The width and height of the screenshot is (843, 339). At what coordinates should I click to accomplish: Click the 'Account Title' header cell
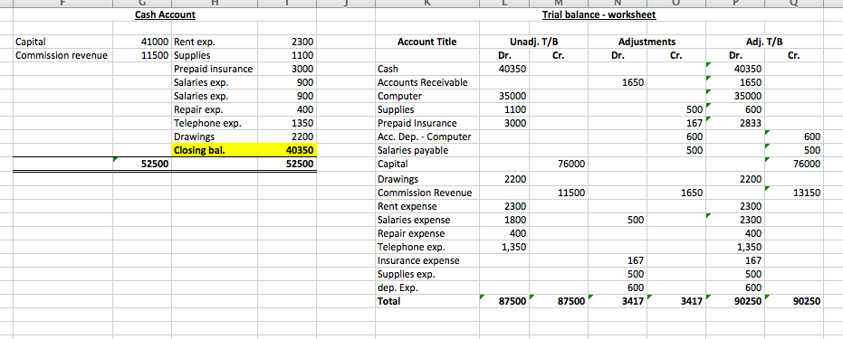pos(426,42)
